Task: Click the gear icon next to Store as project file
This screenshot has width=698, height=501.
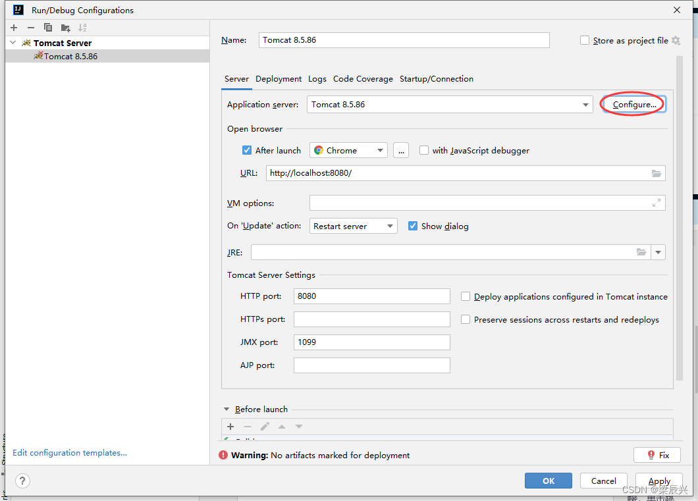Action: (x=676, y=41)
